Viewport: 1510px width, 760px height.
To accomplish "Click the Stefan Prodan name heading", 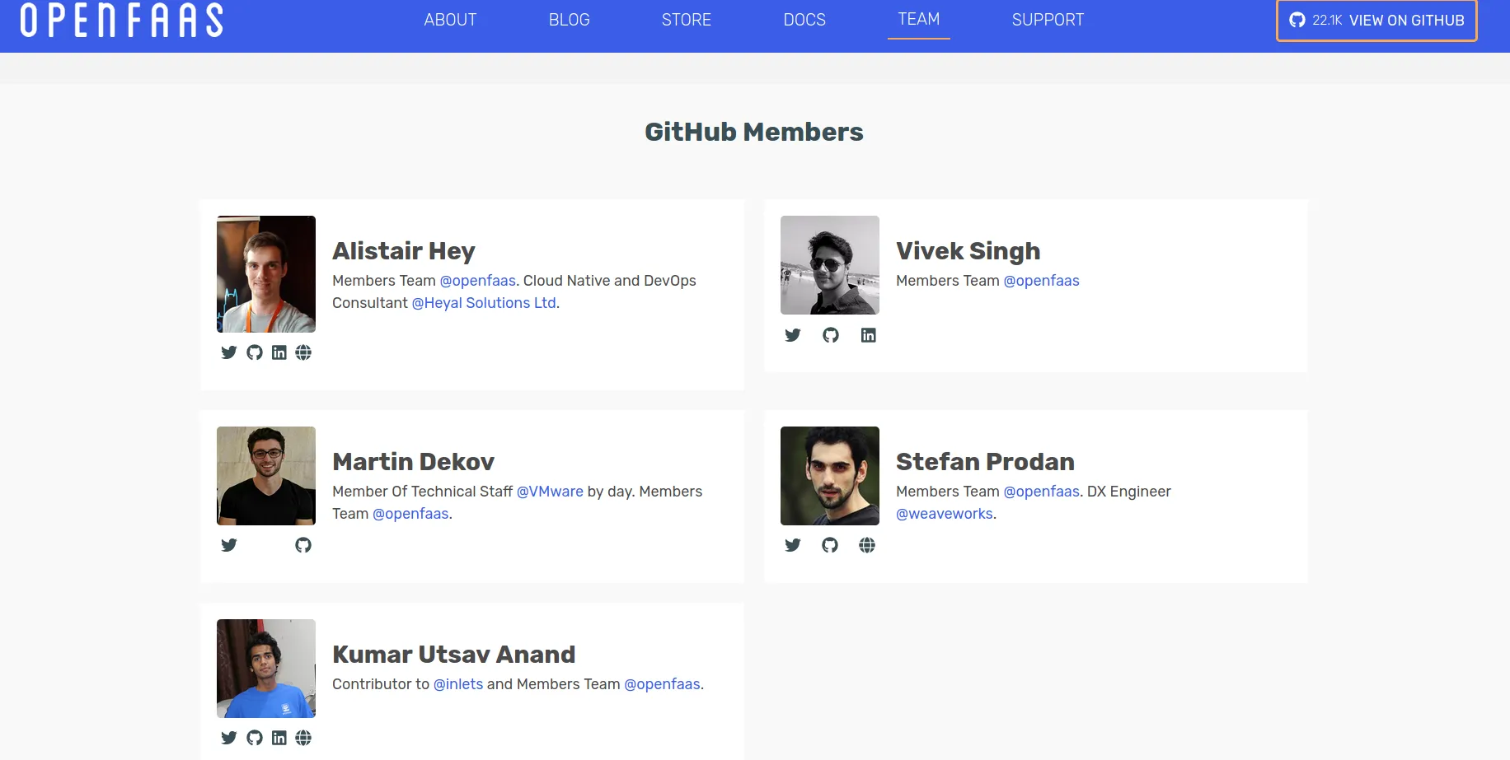I will [985, 462].
